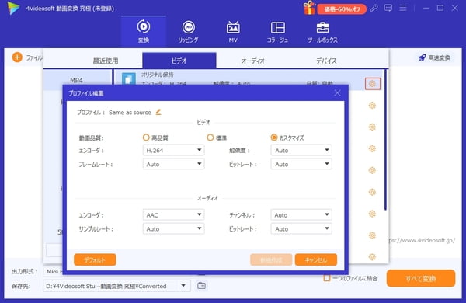The height and width of the screenshot is (303, 466).
Task: Close the プロファイル編集 dialog
Action: tap(337, 92)
